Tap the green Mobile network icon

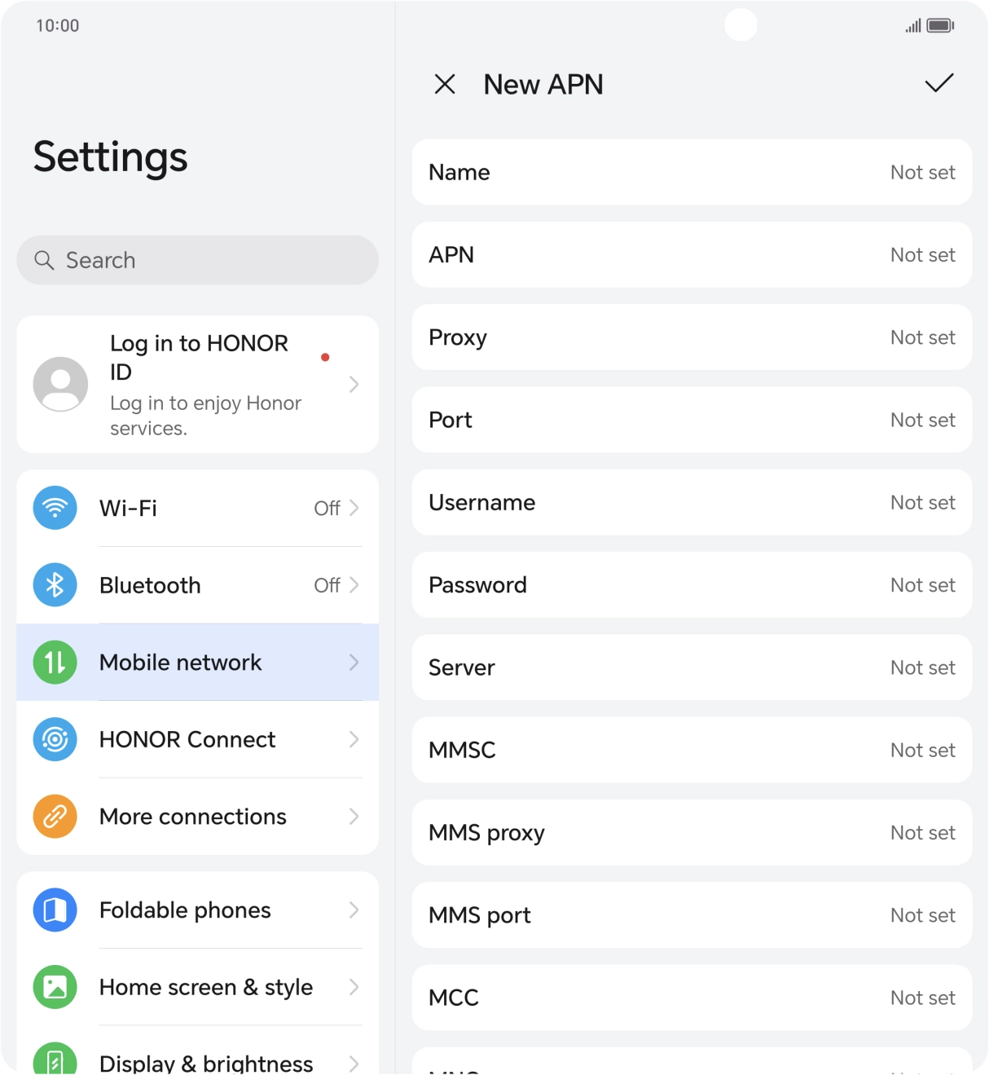click(x=55, y=663)
